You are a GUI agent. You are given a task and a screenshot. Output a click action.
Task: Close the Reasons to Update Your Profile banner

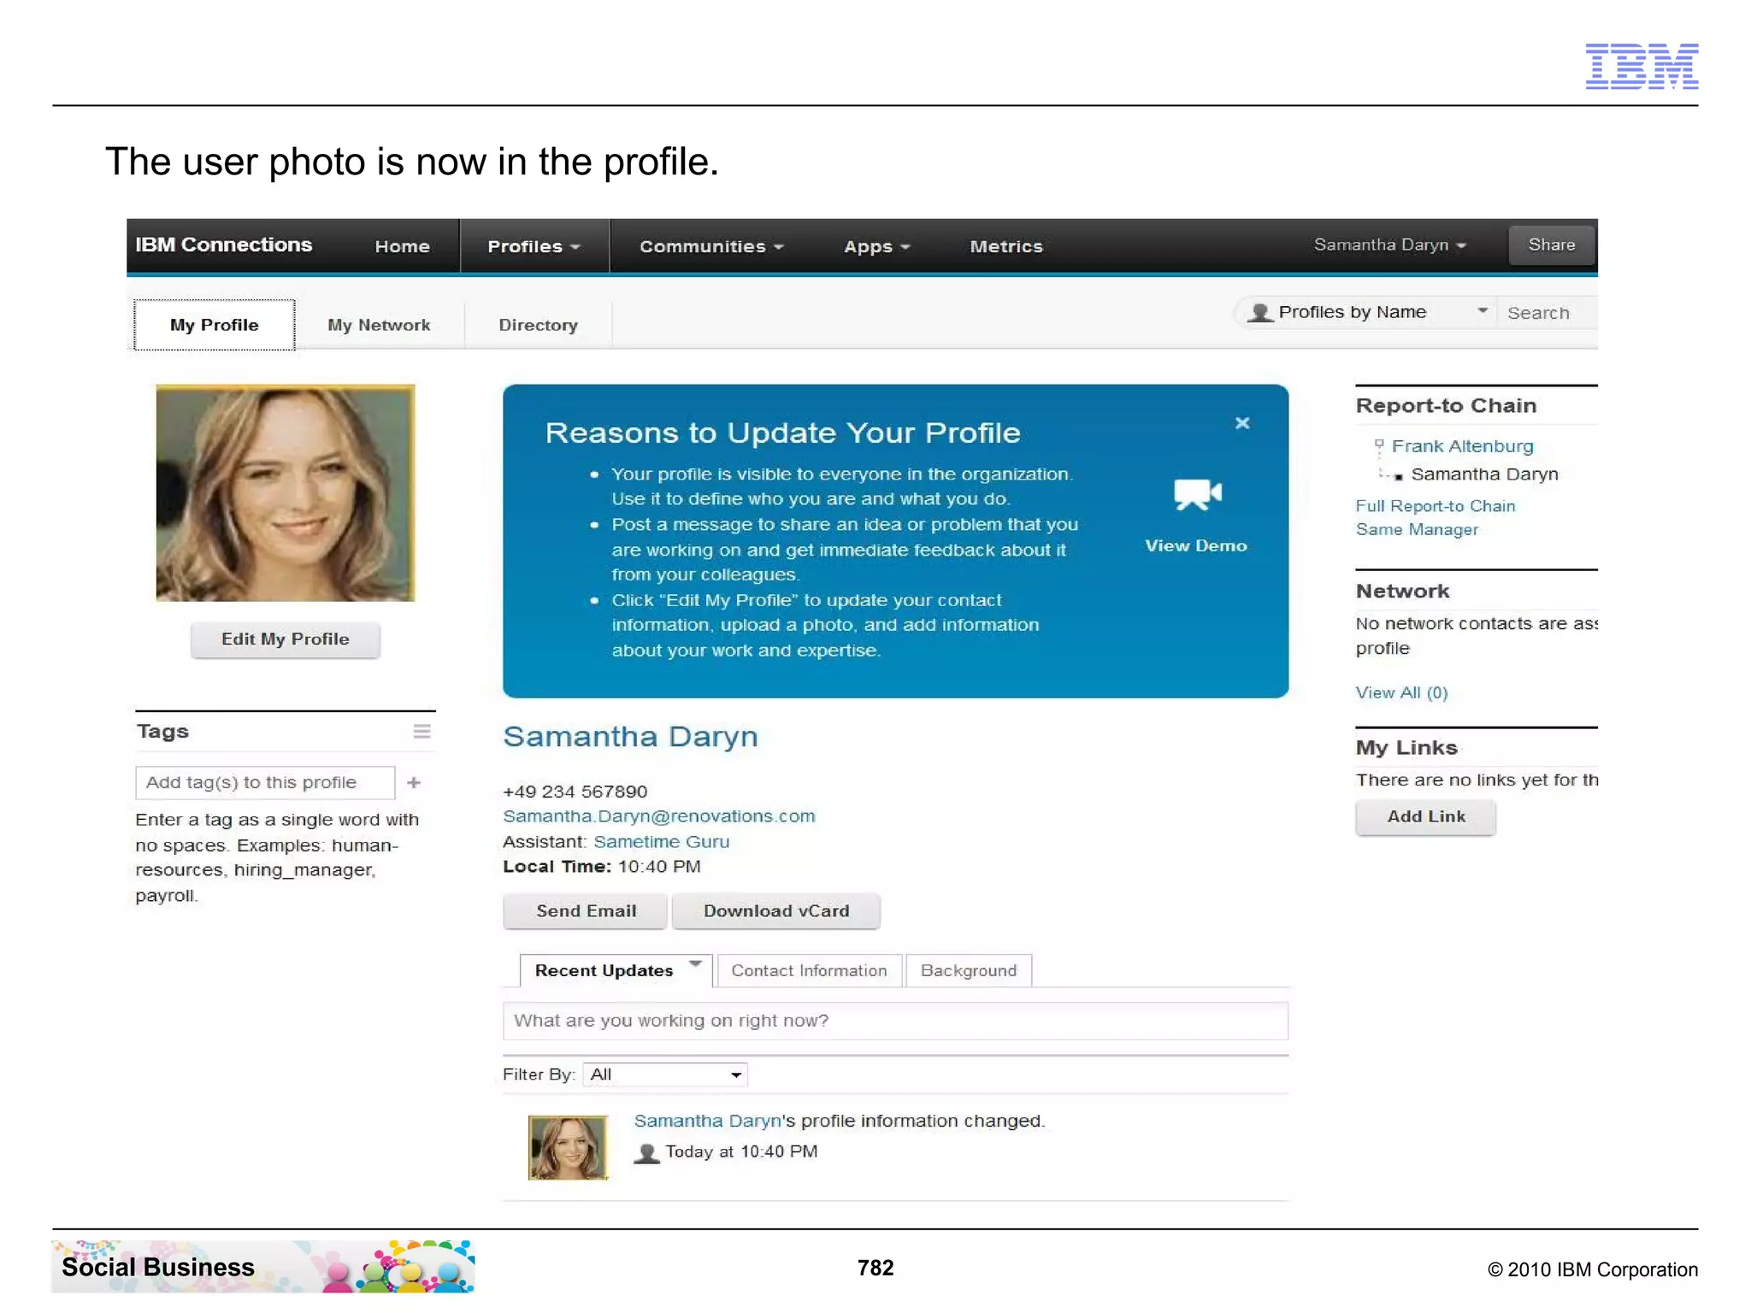click(x=1242, y=423)
